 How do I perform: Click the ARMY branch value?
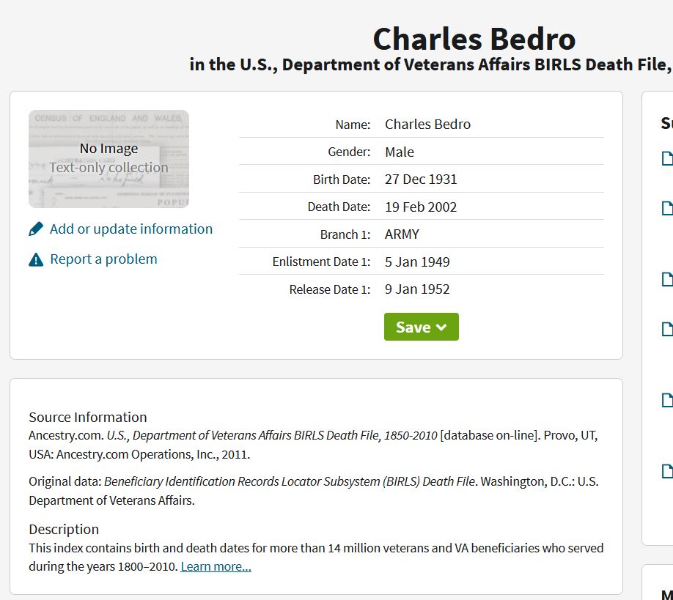point(402,234)
